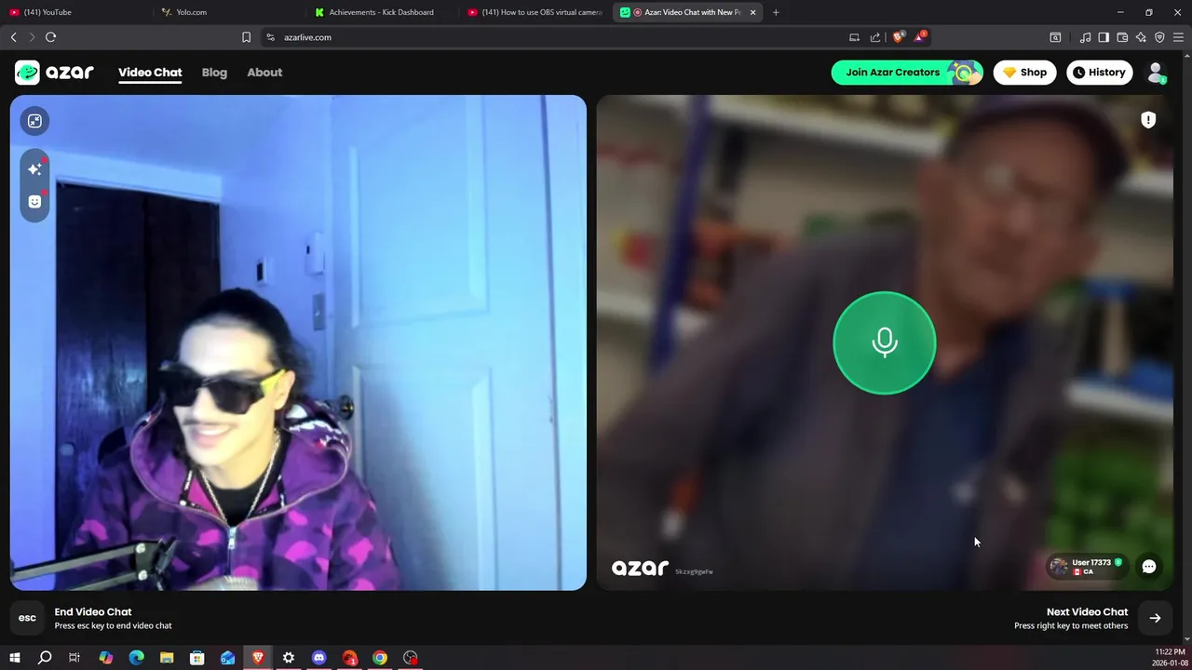
Task: Open the Blog page
Action: [x=214, y=73]
